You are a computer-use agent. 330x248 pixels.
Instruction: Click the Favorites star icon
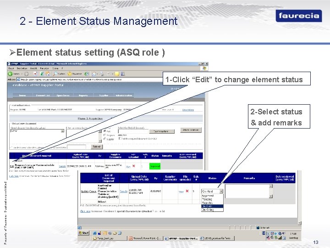click(70, 74)
